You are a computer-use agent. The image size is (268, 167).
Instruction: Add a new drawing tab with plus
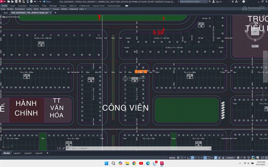point(55,13)
